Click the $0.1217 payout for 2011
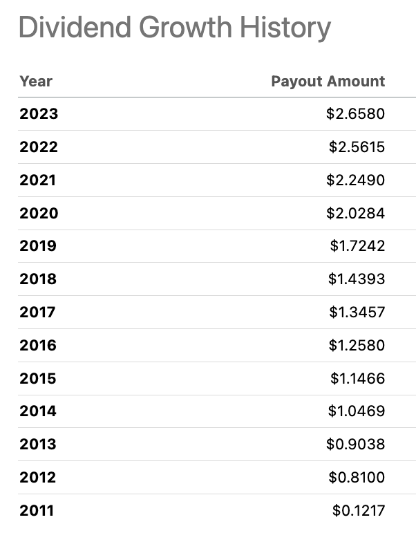 [x=358, y=511]
